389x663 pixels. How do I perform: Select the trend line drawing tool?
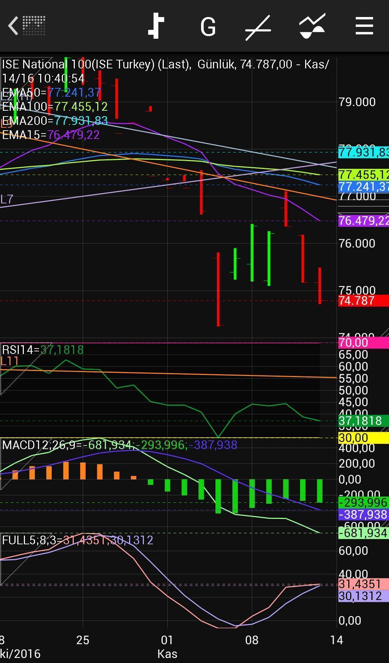258,28
